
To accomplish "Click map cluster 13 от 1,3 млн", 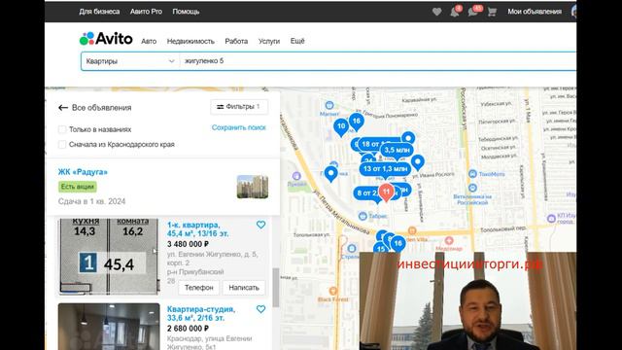I will [x=385, y=169].
